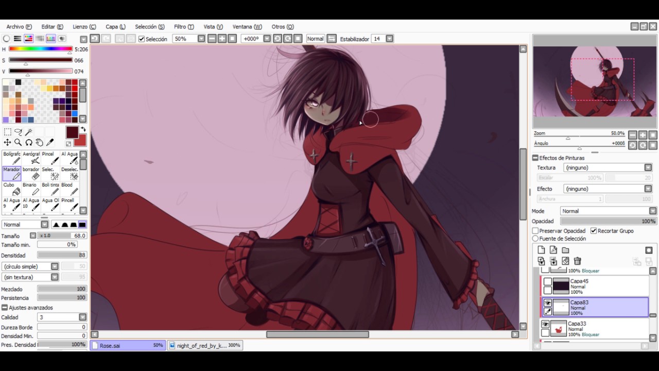Click the undo arrow in toolbar
Viewport: 659px width, 371px height.
(x=95, y=39)
